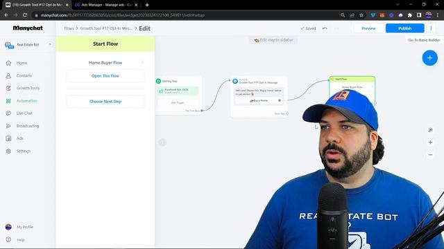The height and width of the screenshot is (249, 444).
Task: Click the redo arrow icon
Action: pos(336,28)
